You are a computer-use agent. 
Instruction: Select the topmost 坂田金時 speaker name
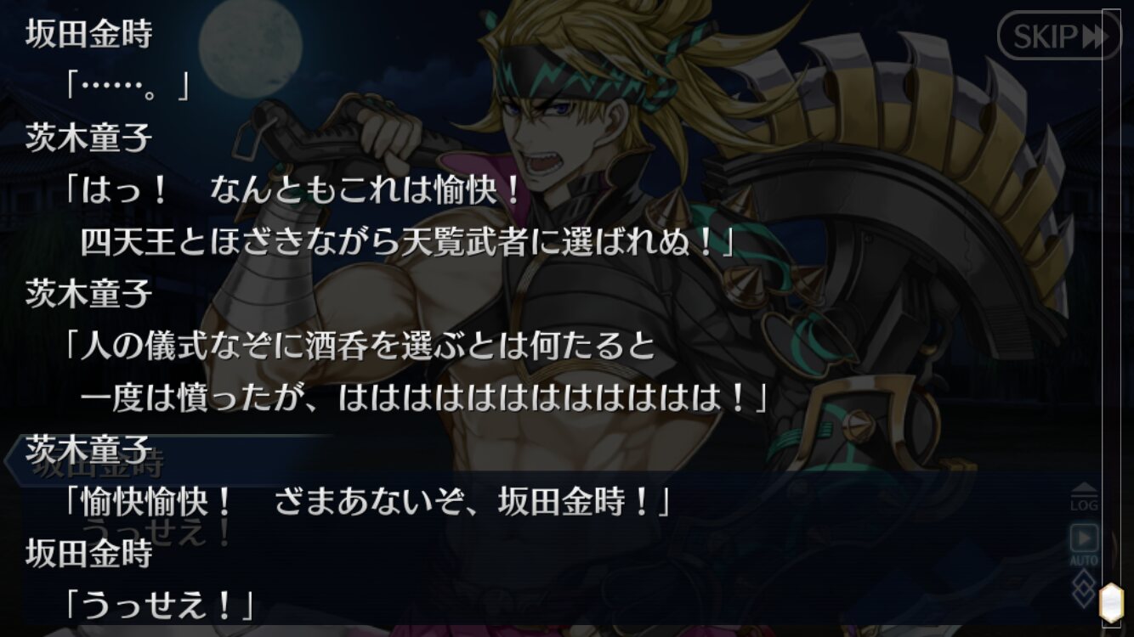(88, 35)
